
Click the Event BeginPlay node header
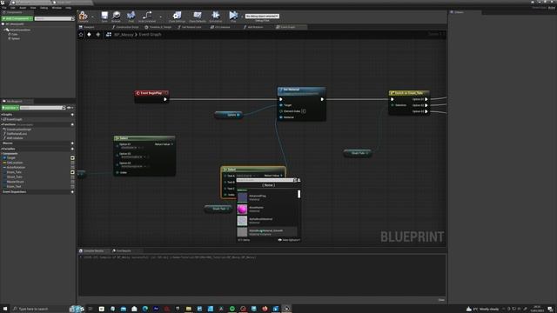tap(151, 93)
